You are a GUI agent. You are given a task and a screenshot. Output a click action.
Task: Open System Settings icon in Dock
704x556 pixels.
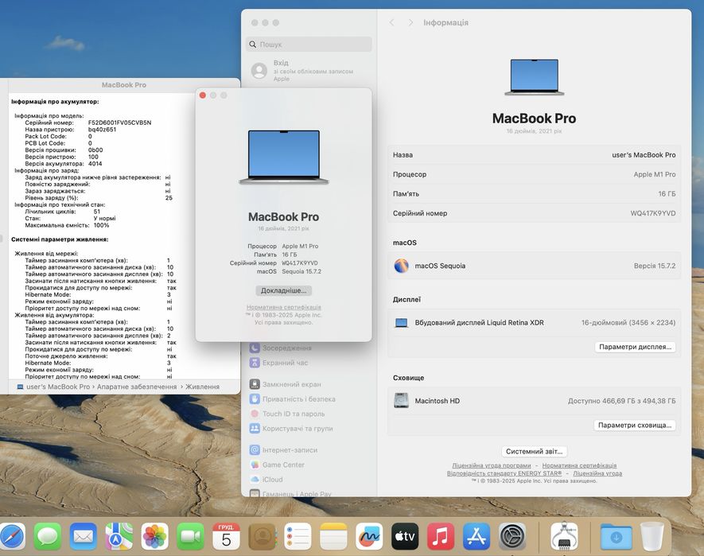tap(512, 536)
